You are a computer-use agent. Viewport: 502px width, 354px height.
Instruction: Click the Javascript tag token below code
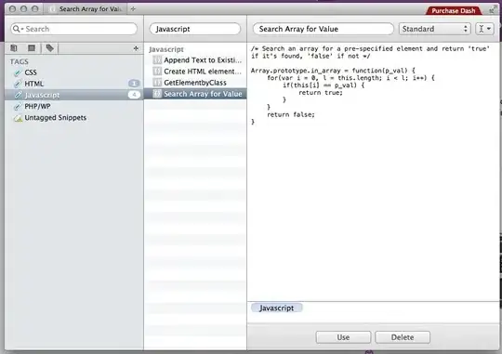(277, 308)
